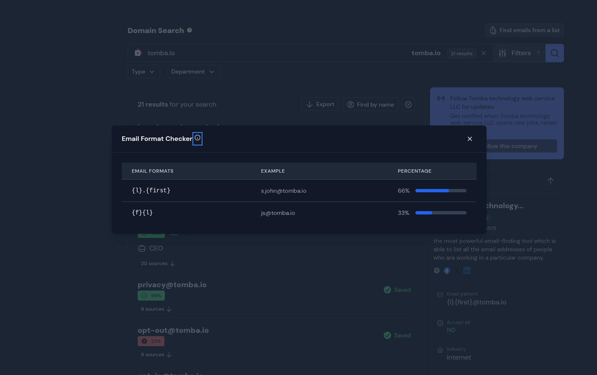Click the 99% verification badge

151,296
